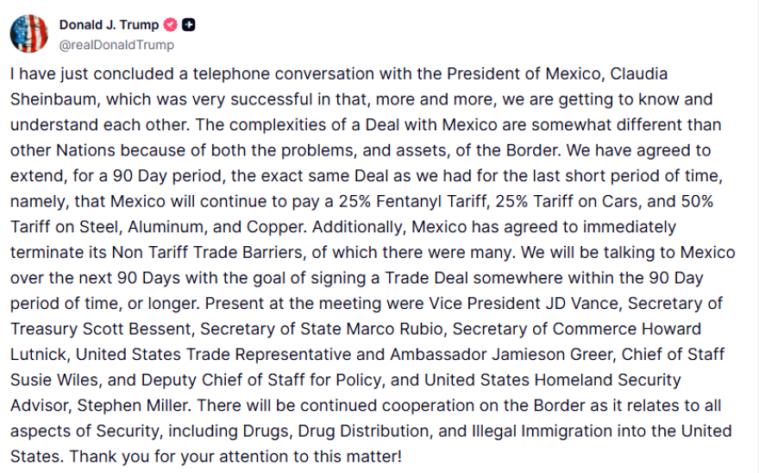Open the Donald J. Trump display name
759x473 pixels.
(109, 24)
